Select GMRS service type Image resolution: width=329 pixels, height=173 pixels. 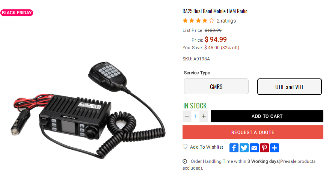coord(216,86)
